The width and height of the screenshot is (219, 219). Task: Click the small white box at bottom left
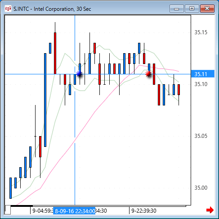8,210
